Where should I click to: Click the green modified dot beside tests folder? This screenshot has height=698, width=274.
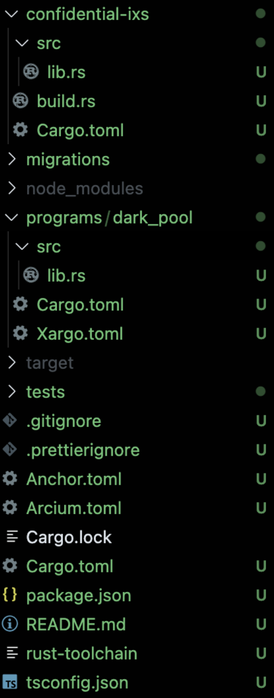[261, 392]
